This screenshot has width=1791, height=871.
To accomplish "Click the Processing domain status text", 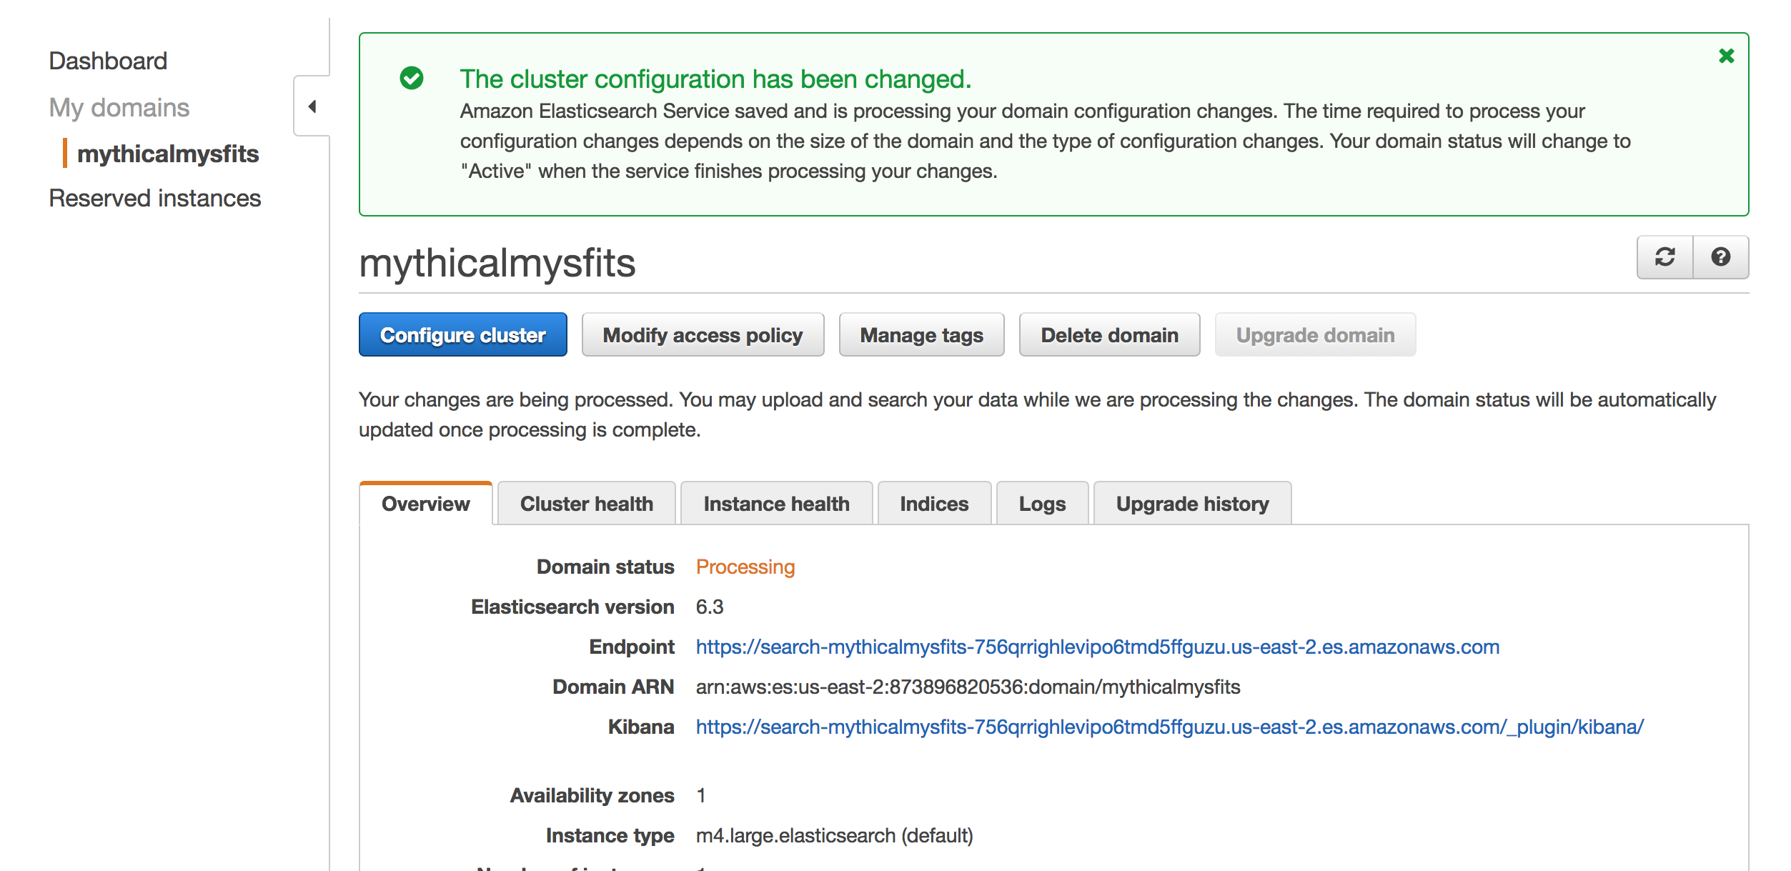I will pyautogui.click(x=745, y=567).
